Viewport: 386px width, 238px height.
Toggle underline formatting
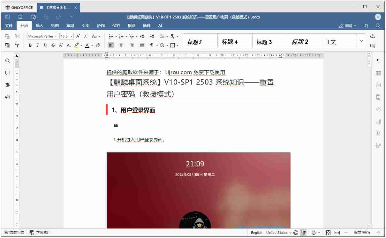(45, 45)
